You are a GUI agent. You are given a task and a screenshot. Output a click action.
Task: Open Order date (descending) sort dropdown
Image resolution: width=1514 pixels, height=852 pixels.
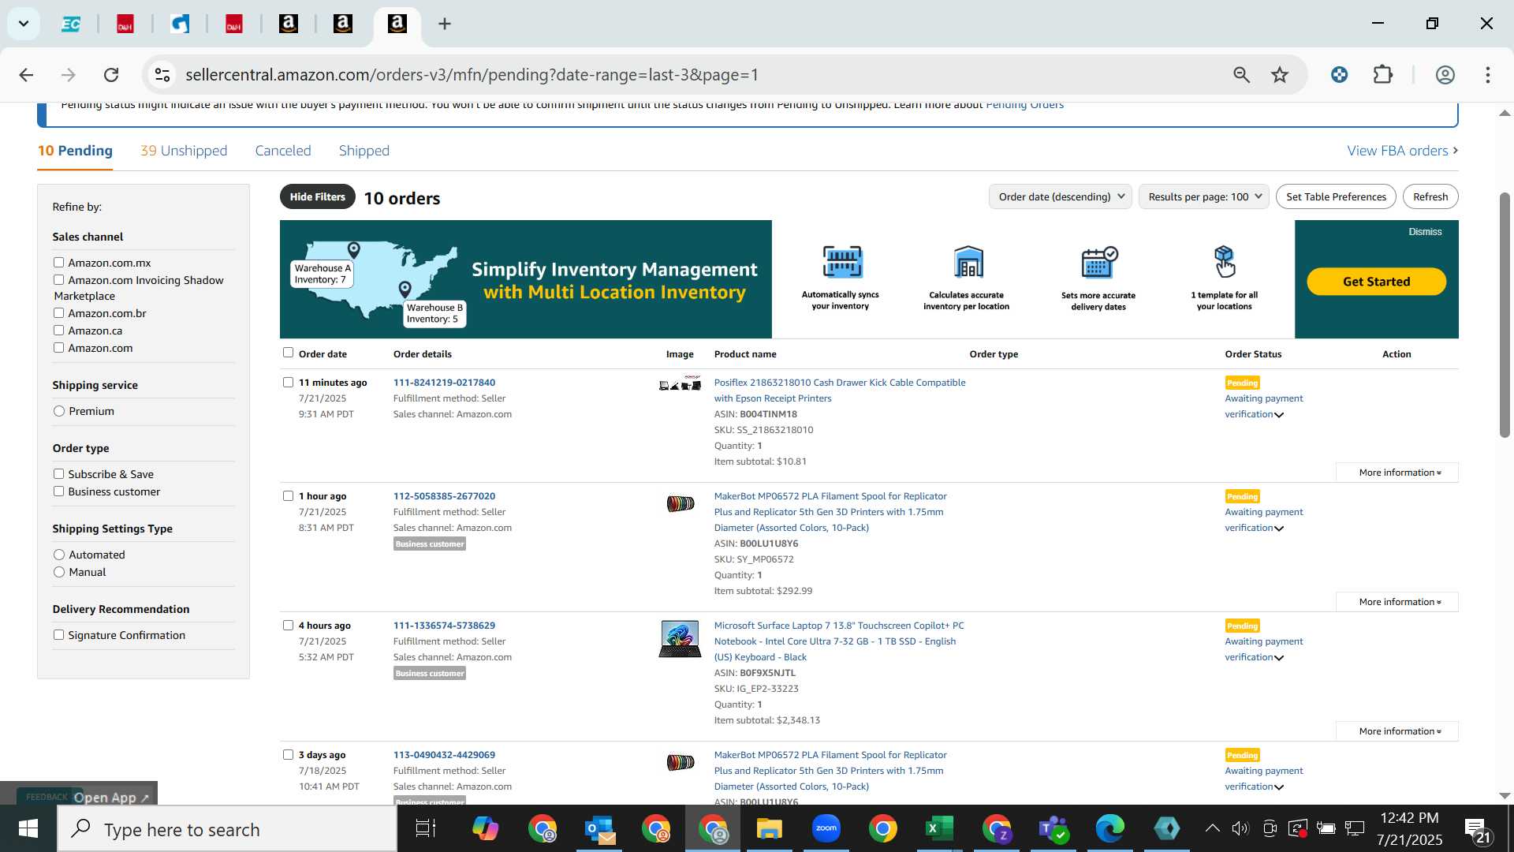(x=1061, y=196)
